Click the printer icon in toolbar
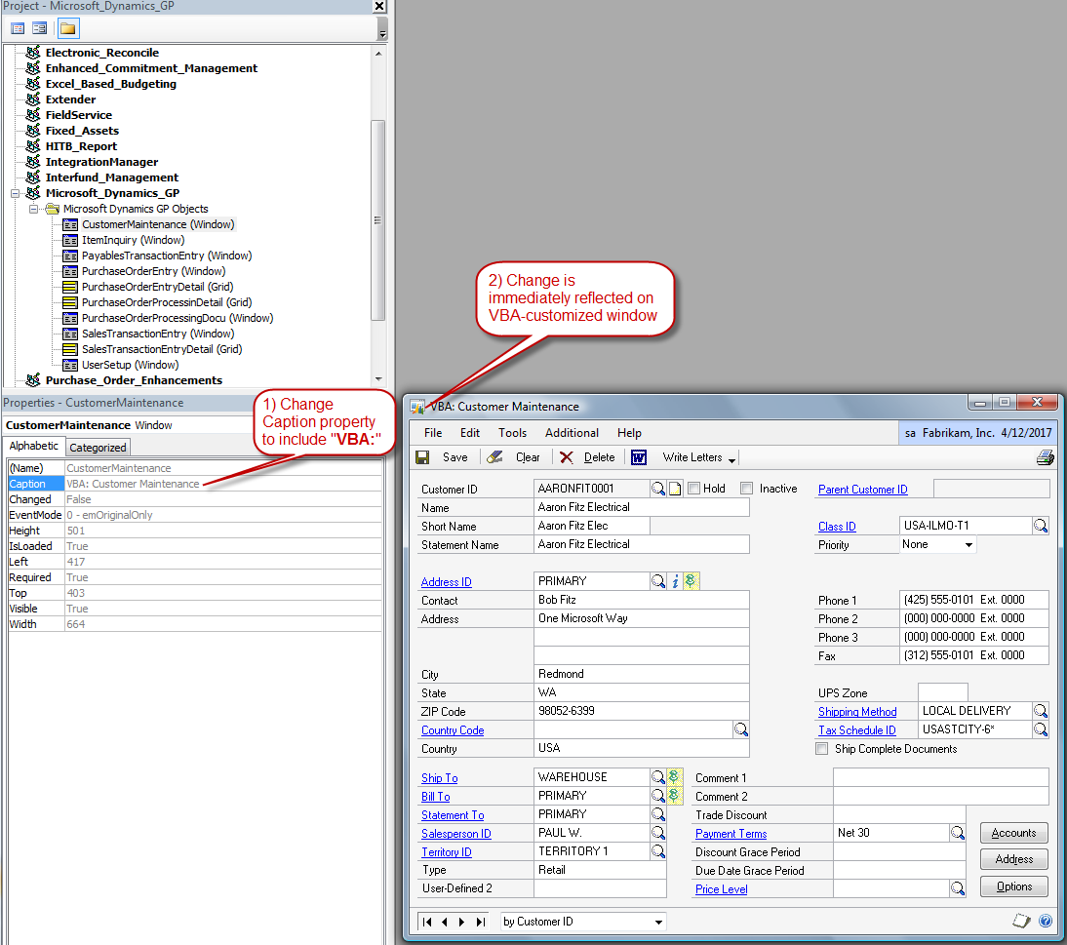Image resolution: width=1067 pixels, height=945 pixels. pos(1046,458)
